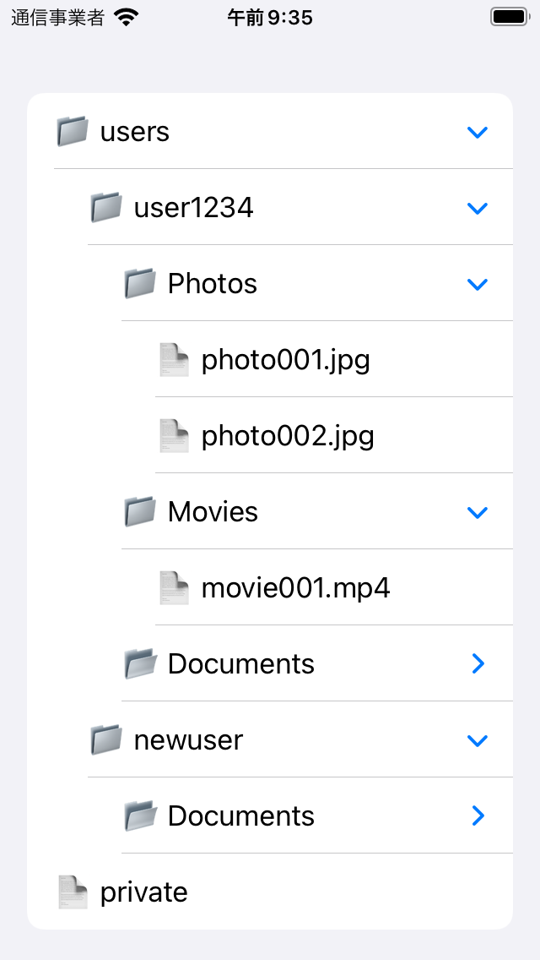
Task: Click the users folder icon
Action: 73,132
